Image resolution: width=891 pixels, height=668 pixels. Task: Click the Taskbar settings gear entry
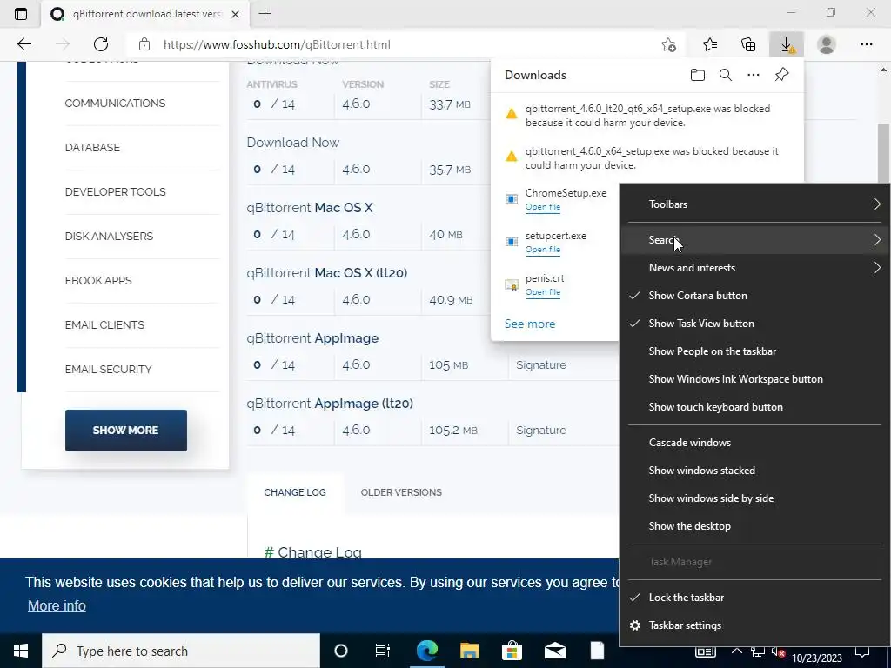coord(754,625)
